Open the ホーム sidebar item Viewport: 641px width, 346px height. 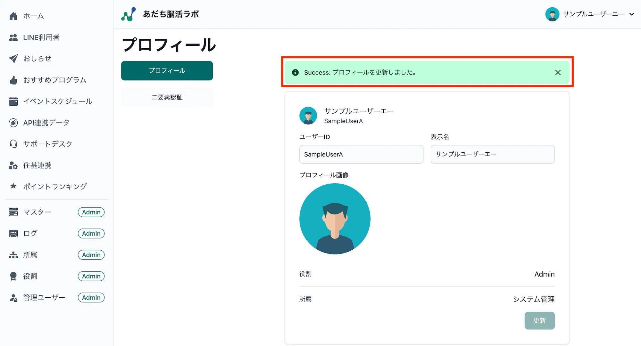(33, 16)
